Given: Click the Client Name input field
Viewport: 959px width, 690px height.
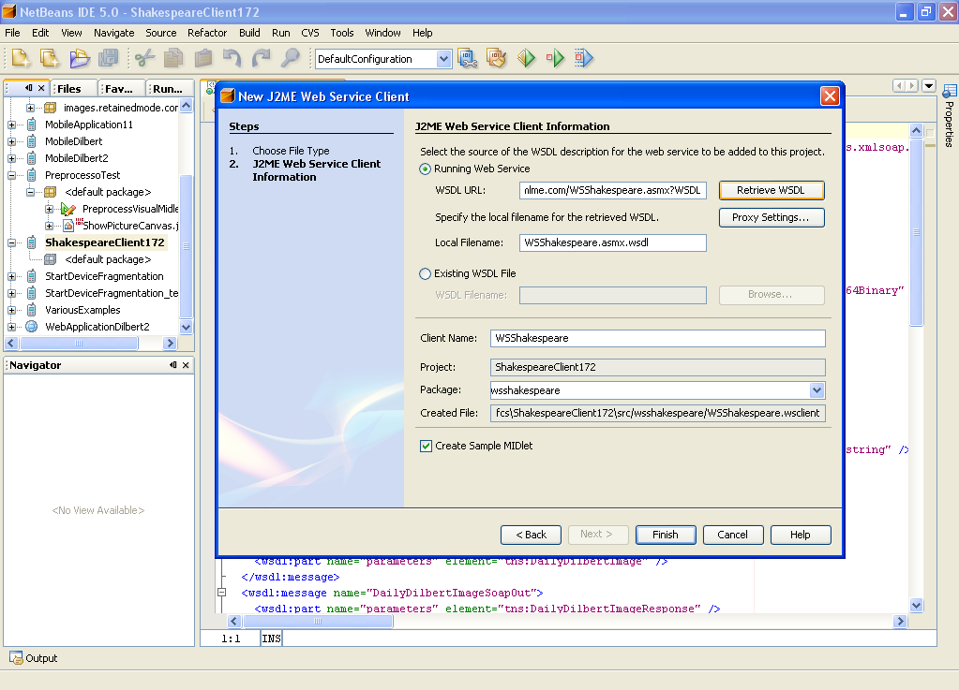Looking at the screenshot, I should (657, 338).
